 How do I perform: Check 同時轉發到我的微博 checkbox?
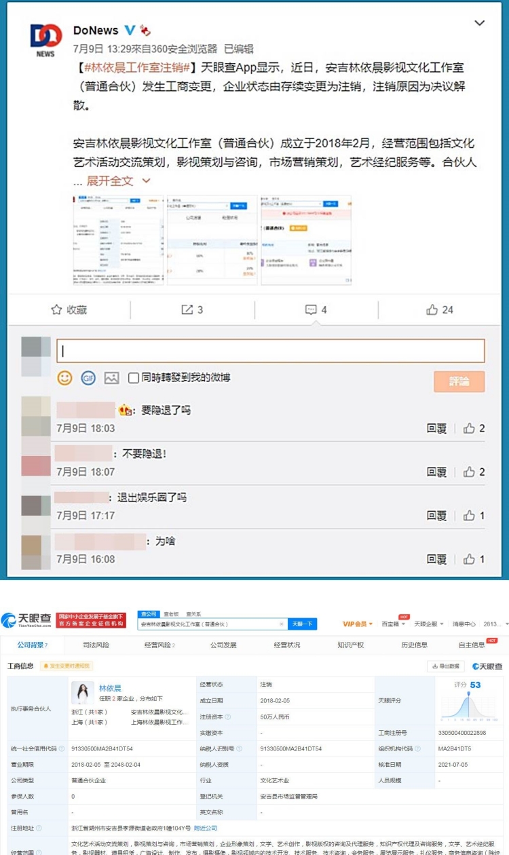pyautogui.click(x=134, y=378)
